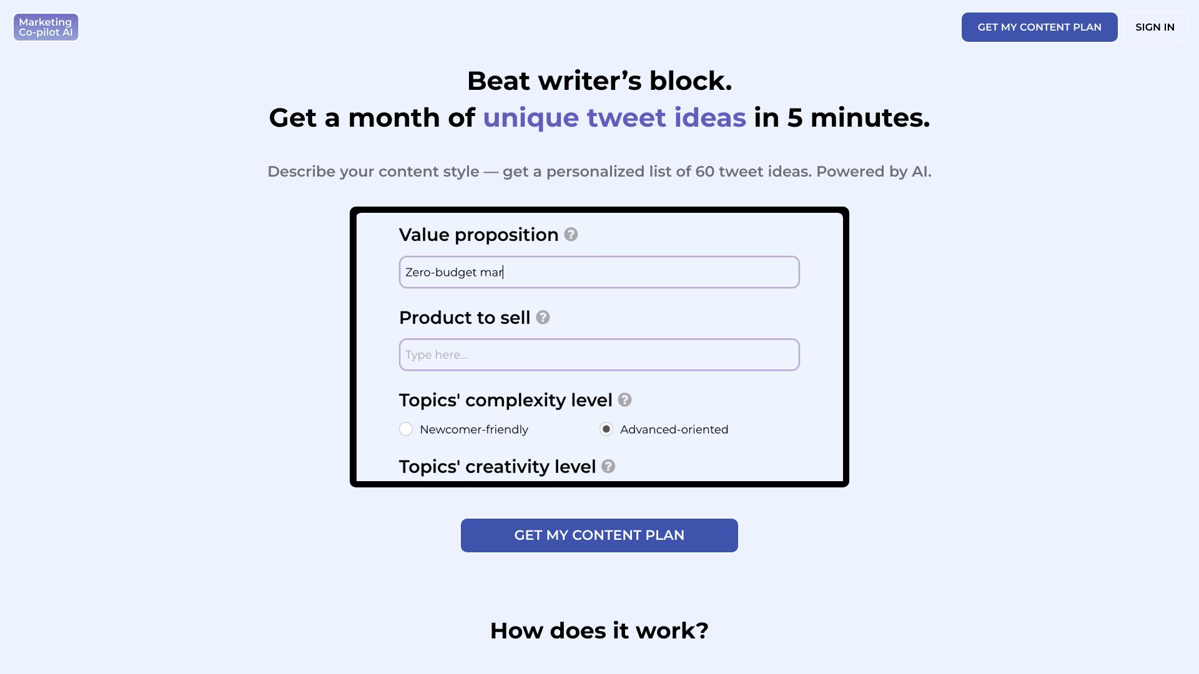
Task: Click SIGN IN in the header
Action: coord(1155,27)
